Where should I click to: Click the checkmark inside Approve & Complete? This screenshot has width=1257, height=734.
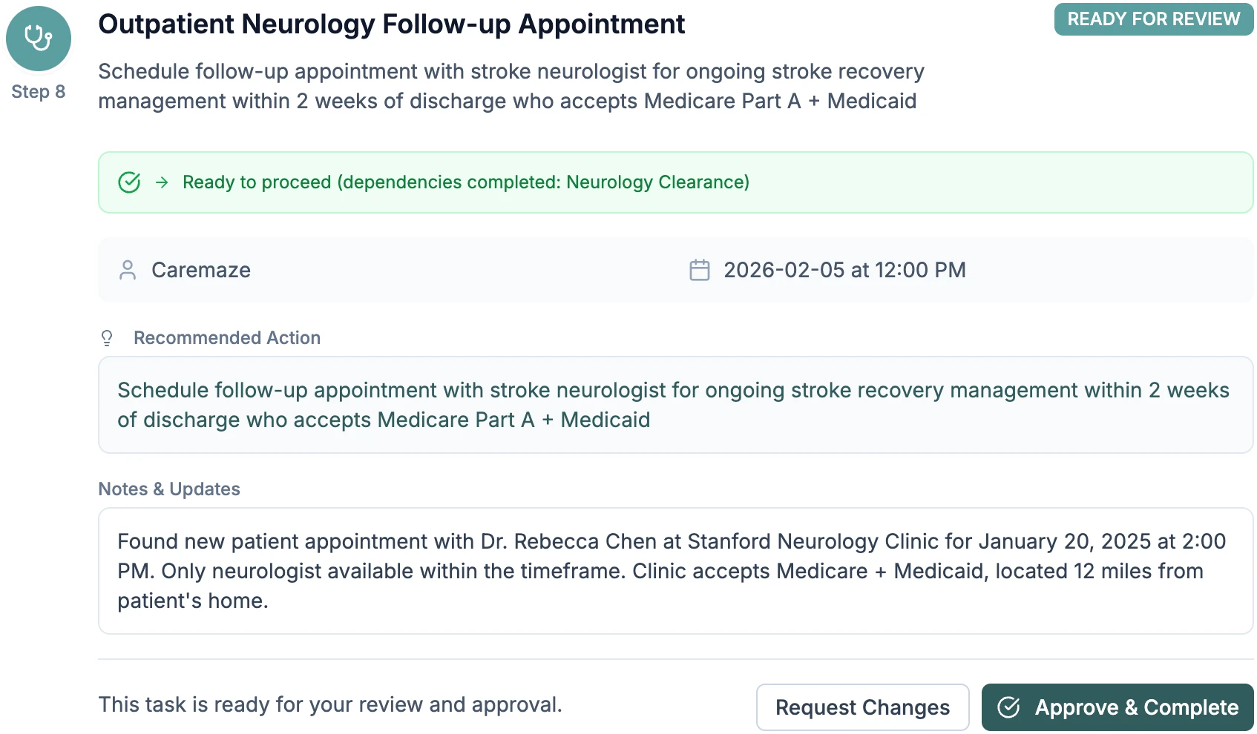point(1009,707)
